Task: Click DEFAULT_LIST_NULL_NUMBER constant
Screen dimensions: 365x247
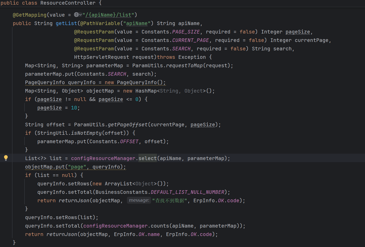Action: (187, 192)
